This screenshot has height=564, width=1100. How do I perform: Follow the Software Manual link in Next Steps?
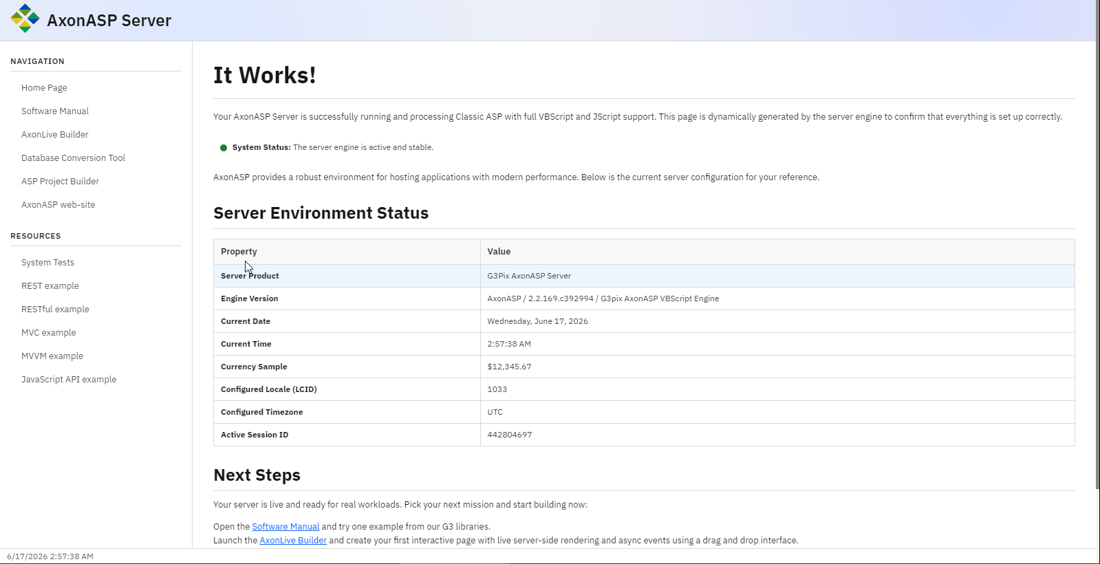[285, 527]
